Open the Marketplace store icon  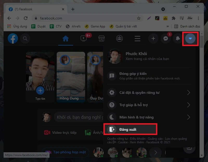[101, 39]
